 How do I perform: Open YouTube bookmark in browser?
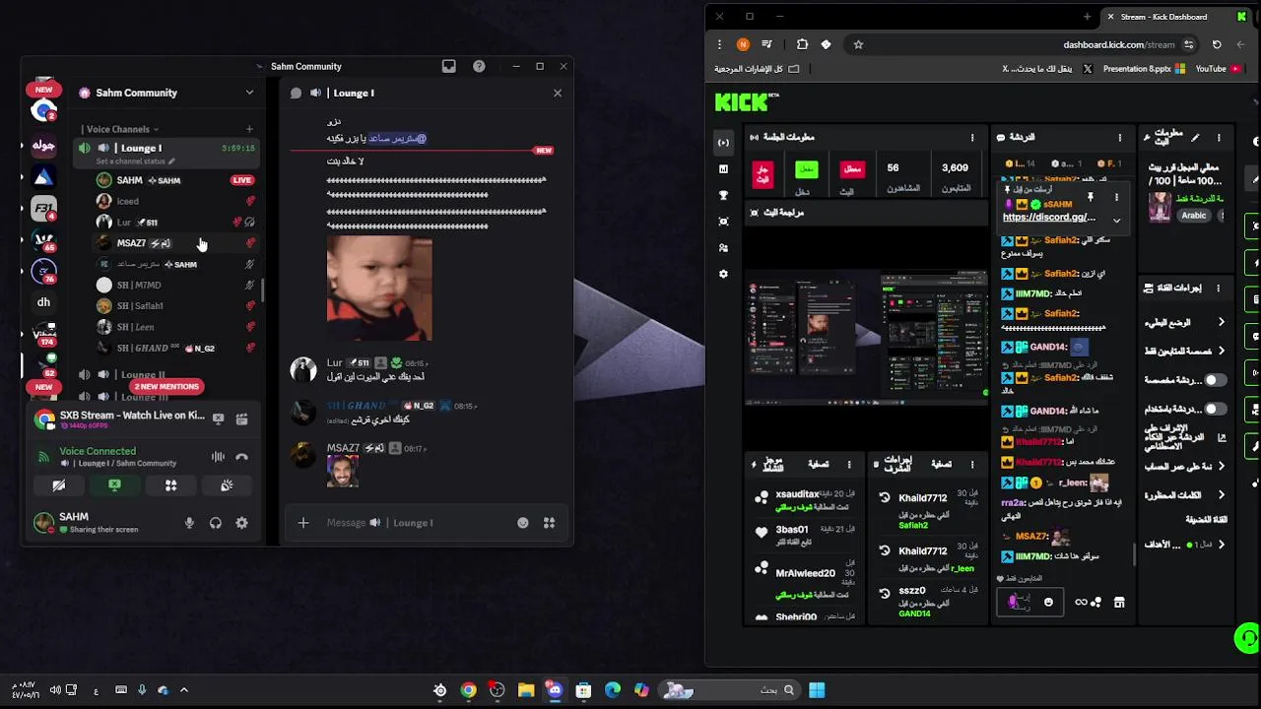pyautogui.click(x=1219, y=69)
